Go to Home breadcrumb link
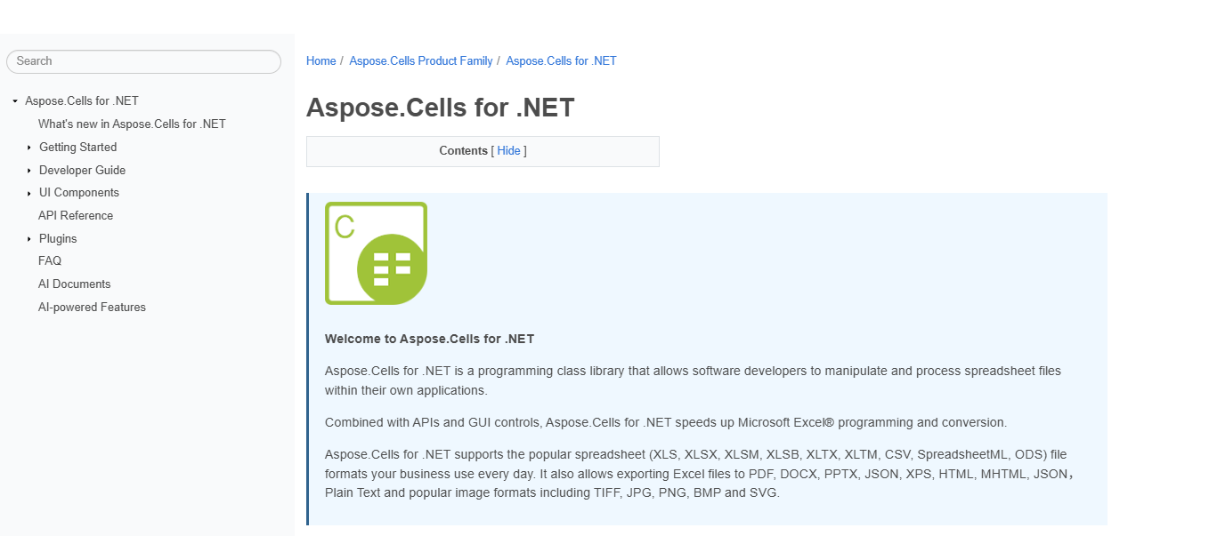1209x536 pixels. tap(321, 61)
